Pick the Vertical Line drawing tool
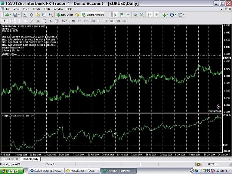The width and height of the screenshot is (232, 174). pyautogui.click(x=19, y=21)
